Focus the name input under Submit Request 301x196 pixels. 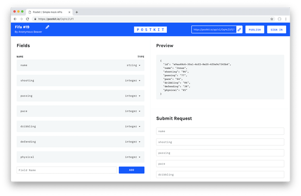click(x=220, y=131)
